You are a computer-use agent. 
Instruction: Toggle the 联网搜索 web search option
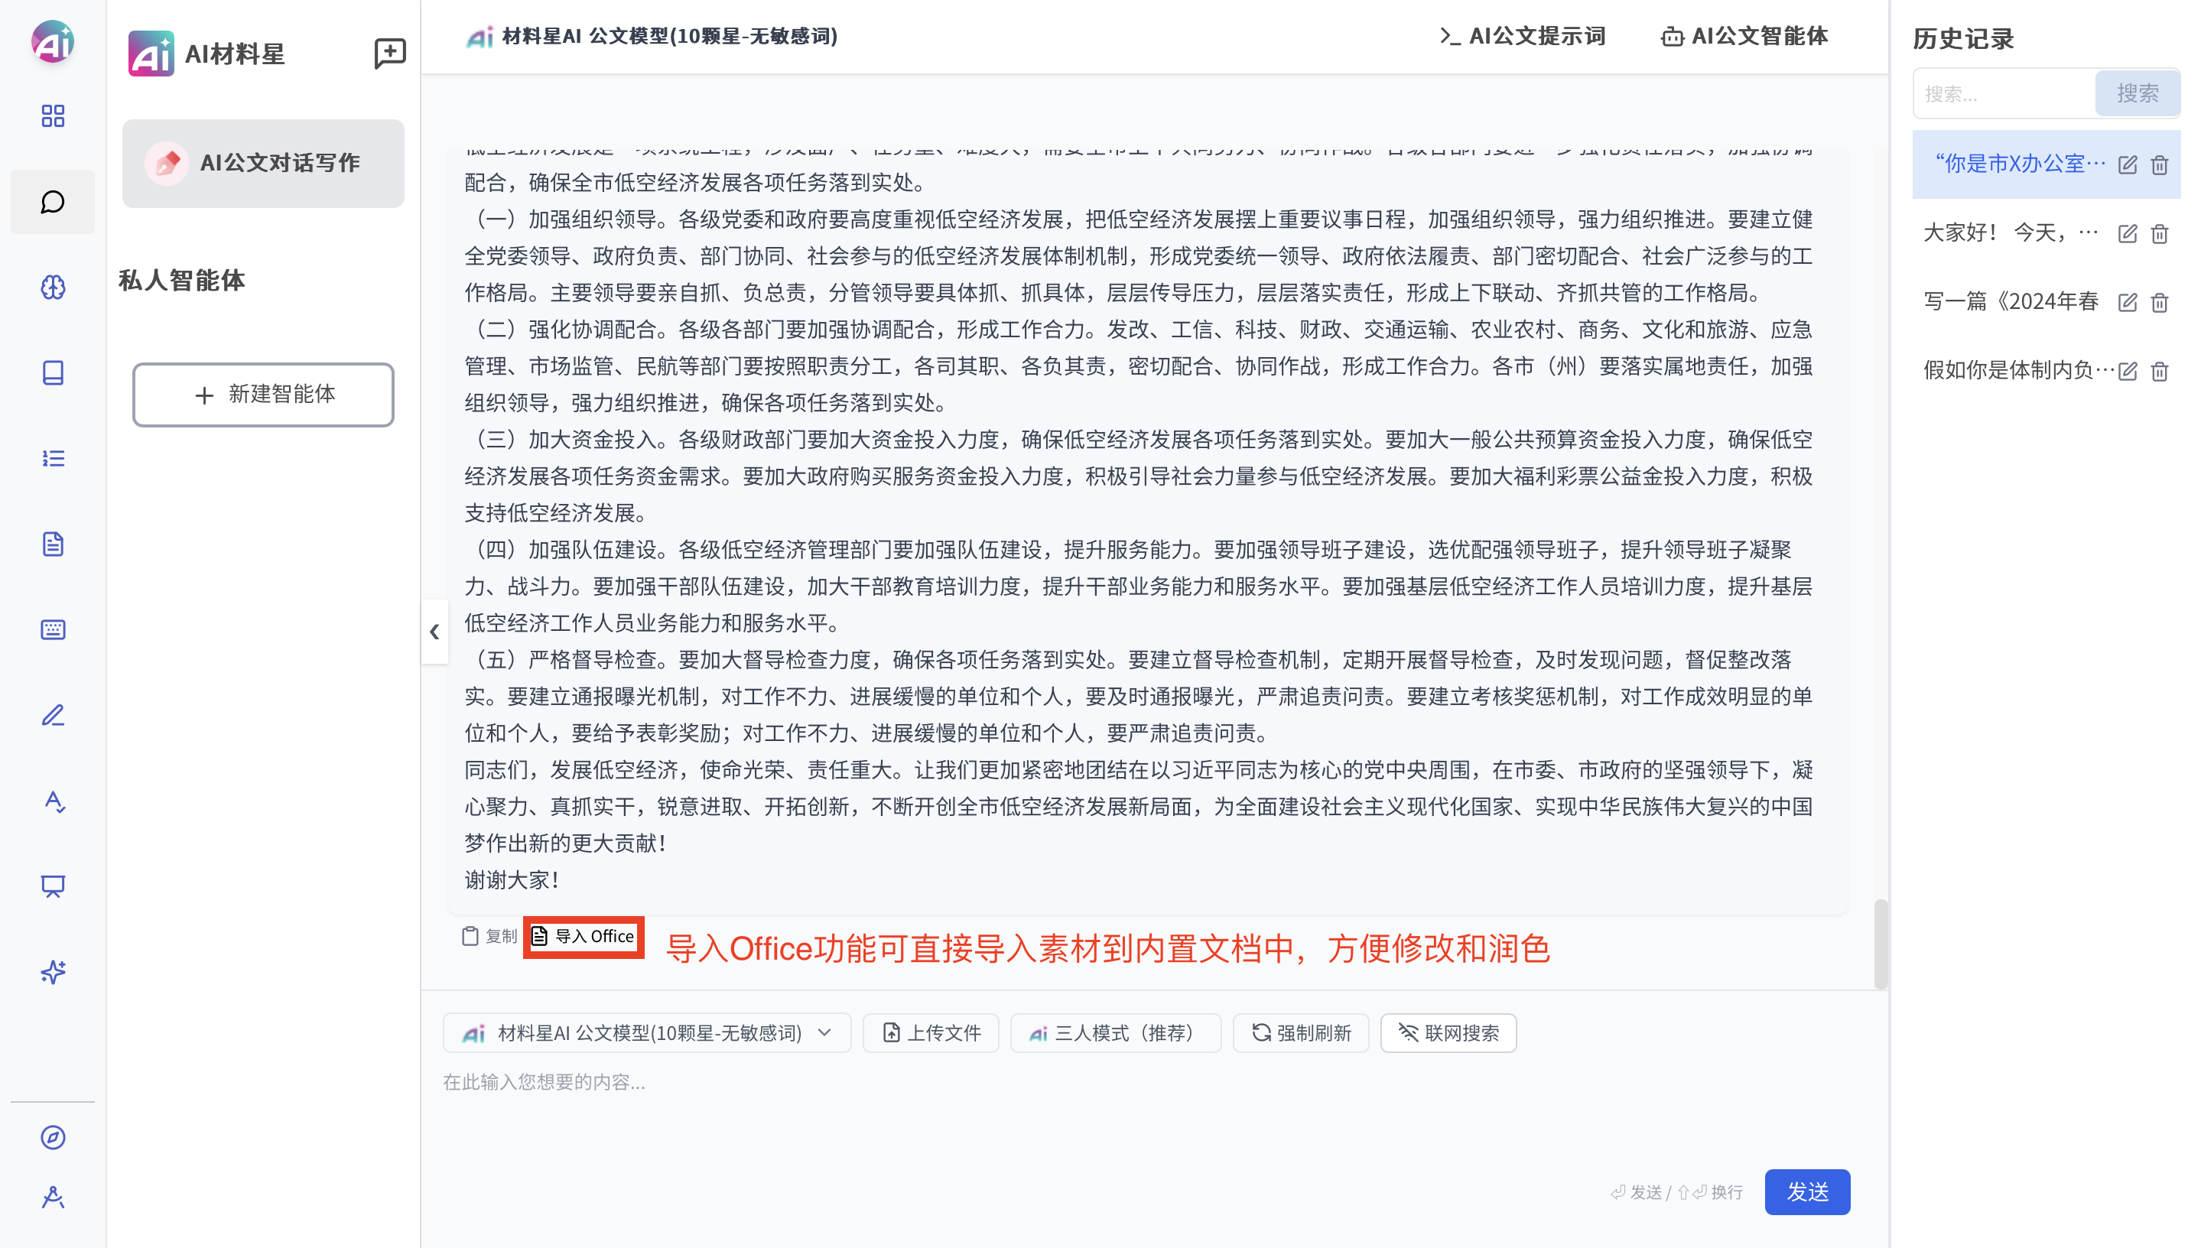point(1448,1033)
